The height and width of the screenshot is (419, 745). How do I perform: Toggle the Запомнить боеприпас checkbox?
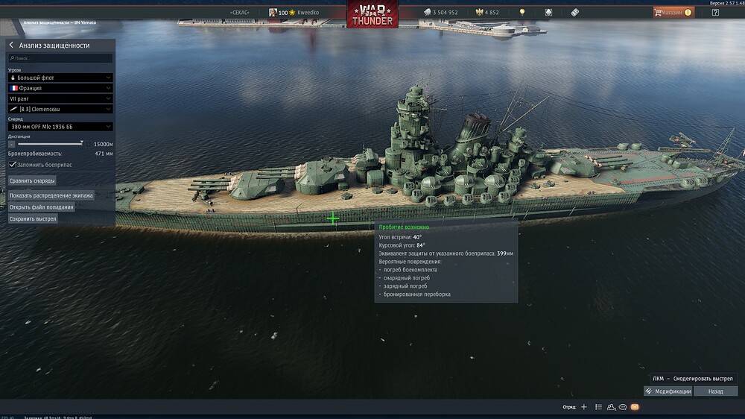(x=13, y=165)
